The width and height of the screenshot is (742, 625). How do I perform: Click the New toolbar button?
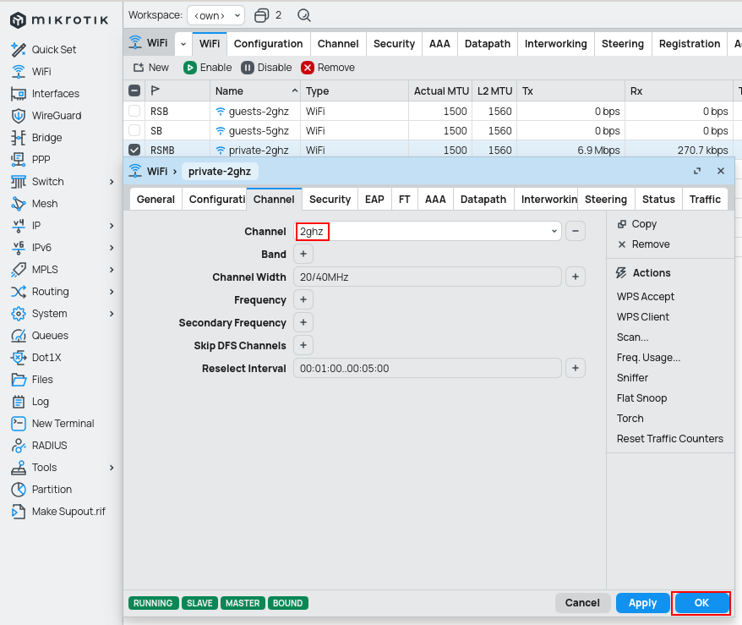pyautogui.click(x=151, y=67)
